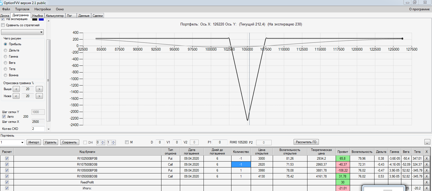Screen dimensions: 432x191
Task: Increase the Выше percentage with the right arrow
Action: click(x=39, y=89)
